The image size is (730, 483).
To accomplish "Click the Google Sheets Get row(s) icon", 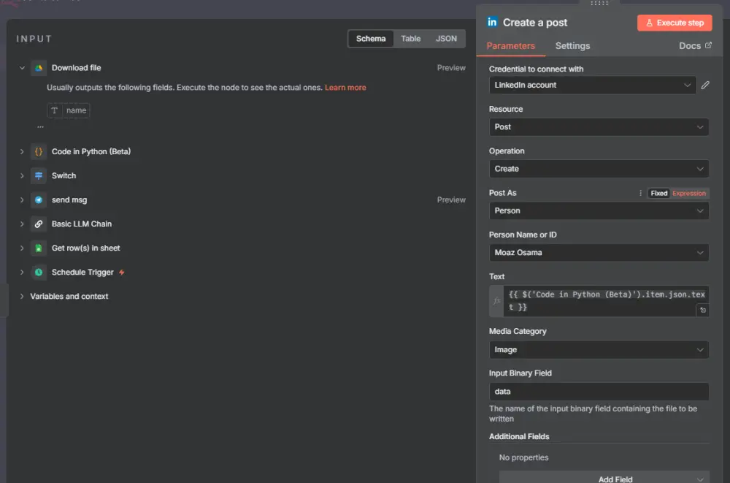I will [x=39, y=248].
